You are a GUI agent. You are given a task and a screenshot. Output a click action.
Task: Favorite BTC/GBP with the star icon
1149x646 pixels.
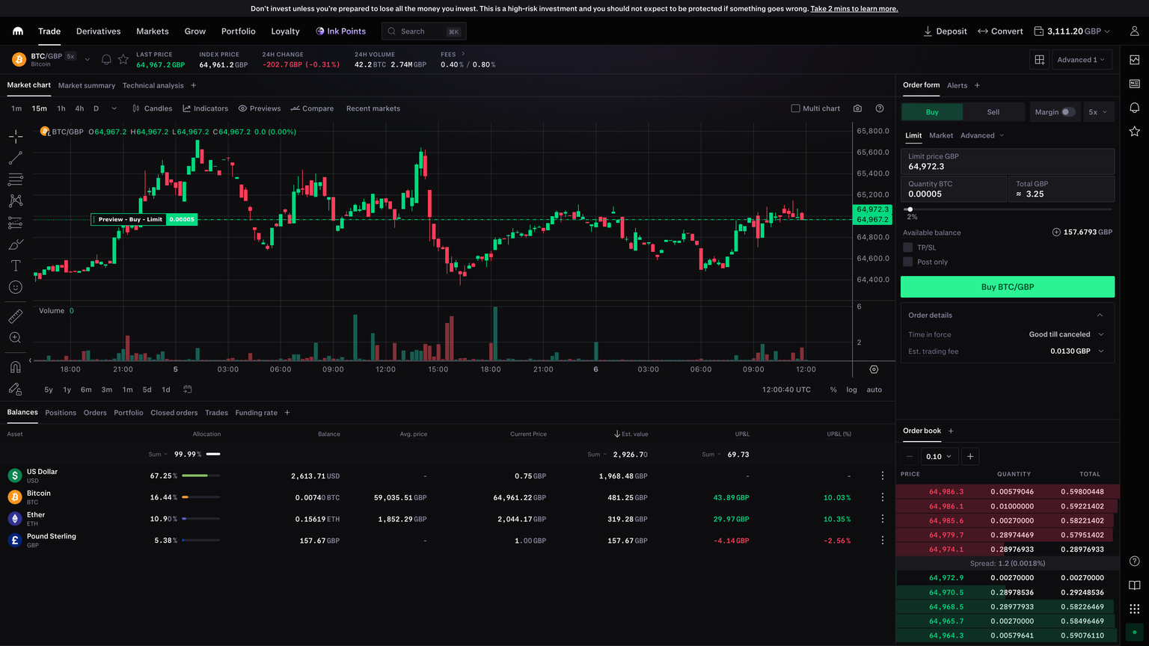pos(123,60)
